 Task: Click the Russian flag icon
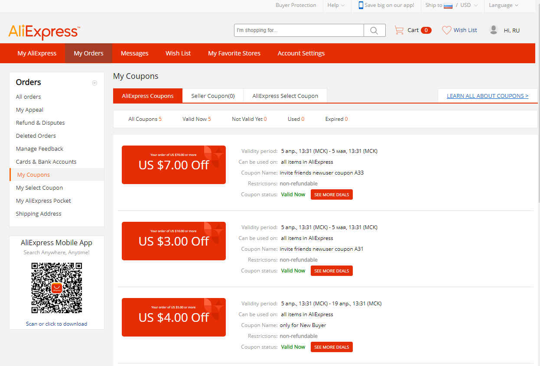tap(448, 6)
